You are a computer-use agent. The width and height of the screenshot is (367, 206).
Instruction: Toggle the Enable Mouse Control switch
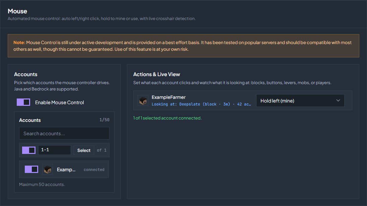(x=23, y=102)
